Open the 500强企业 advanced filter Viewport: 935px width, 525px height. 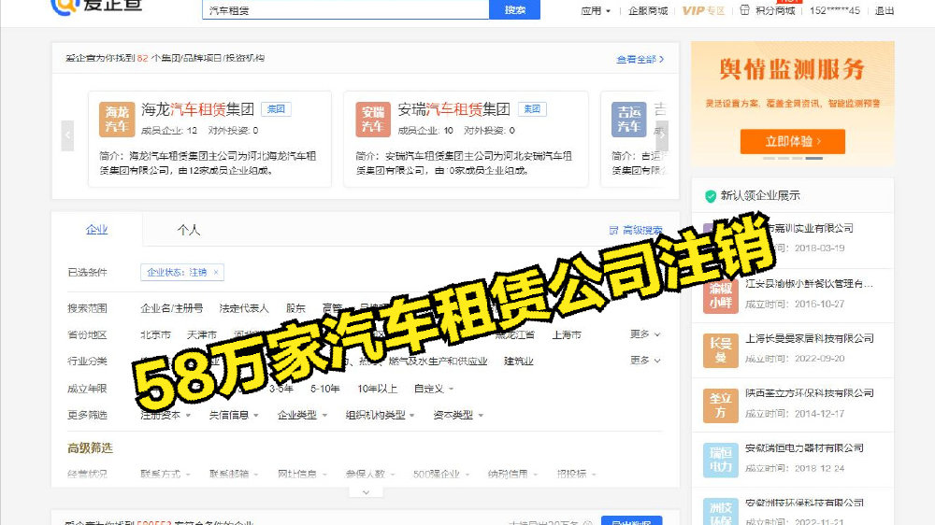[x=441, y=474]
